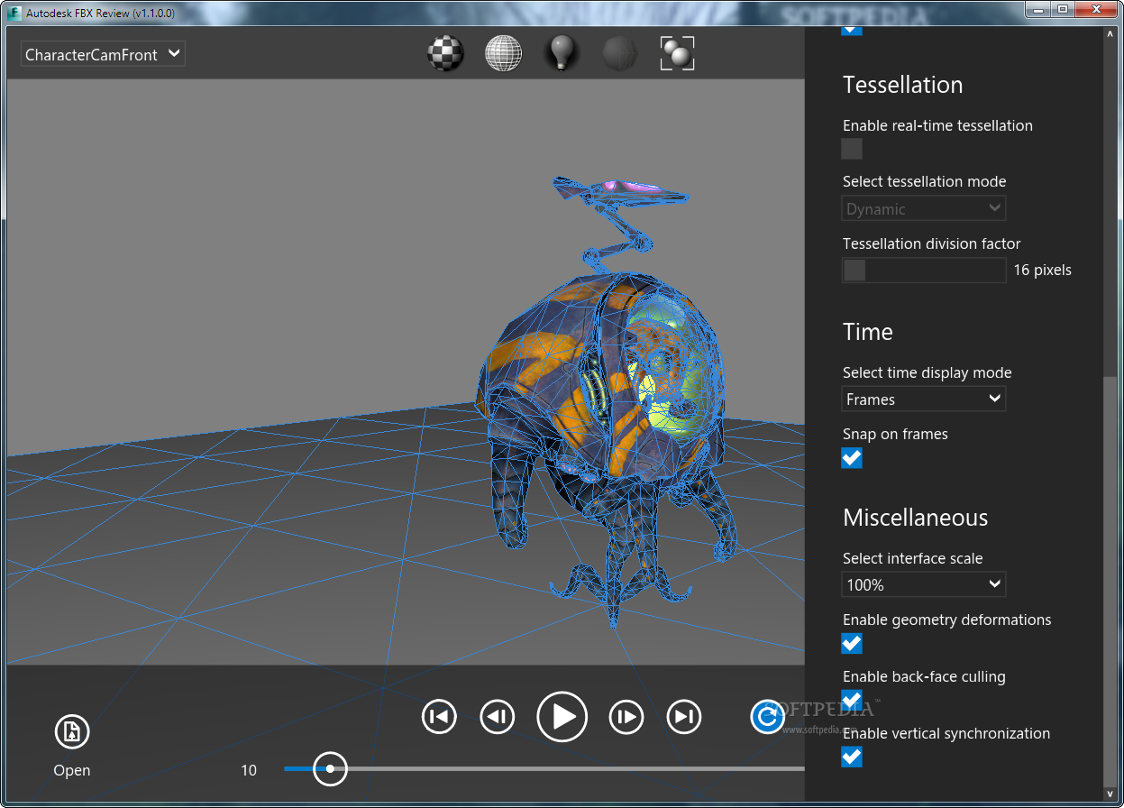Click the Open label under the icon
Image resolution: width=1124 pixels, height=808 pixels.
tap(72, 771)
